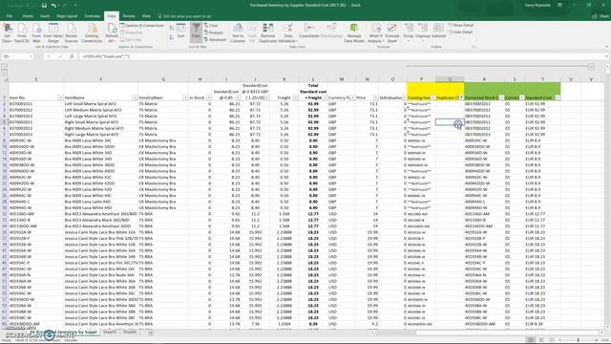
Task: Click Consolidate tool
Action: click(309, 32)
